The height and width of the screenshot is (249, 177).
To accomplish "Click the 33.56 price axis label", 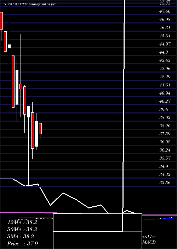I will point(165,182).
